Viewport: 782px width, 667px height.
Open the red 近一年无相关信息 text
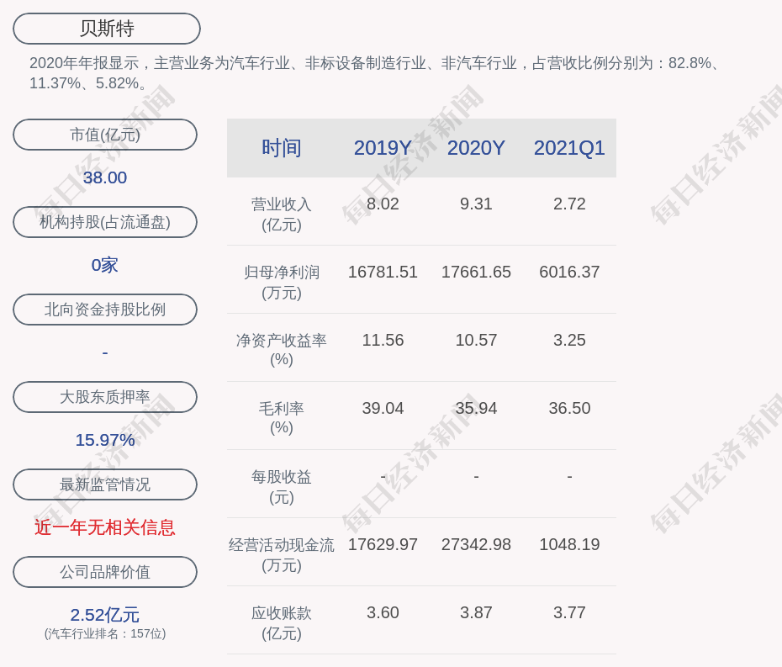click(x=105, y=527)
